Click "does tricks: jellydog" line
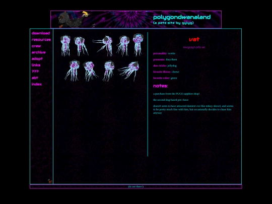The width and height of the screenshot is (272, 204). (x=165, y=65)
